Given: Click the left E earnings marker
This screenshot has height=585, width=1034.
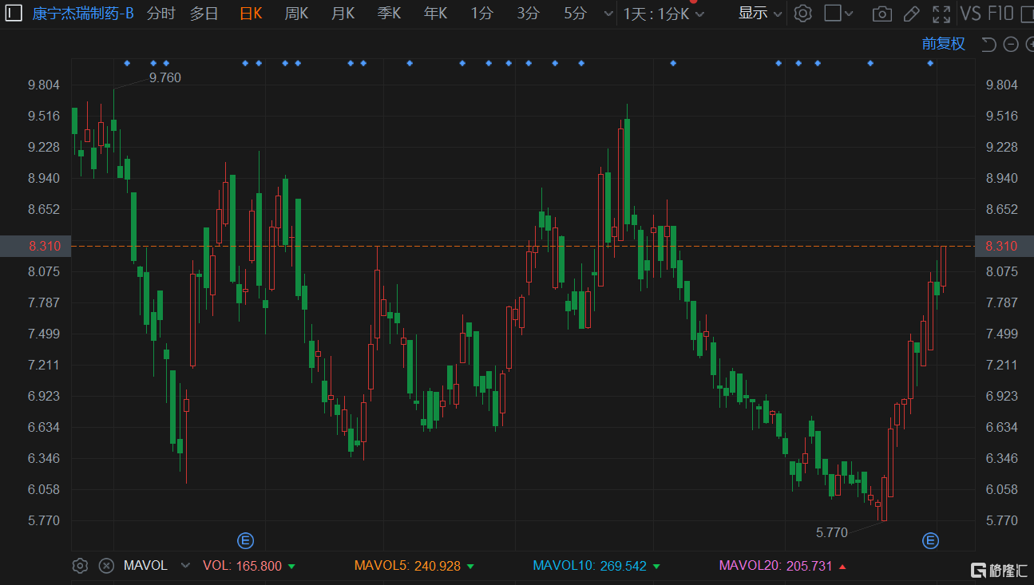Looking at the screenshot, I should (246, 541).
